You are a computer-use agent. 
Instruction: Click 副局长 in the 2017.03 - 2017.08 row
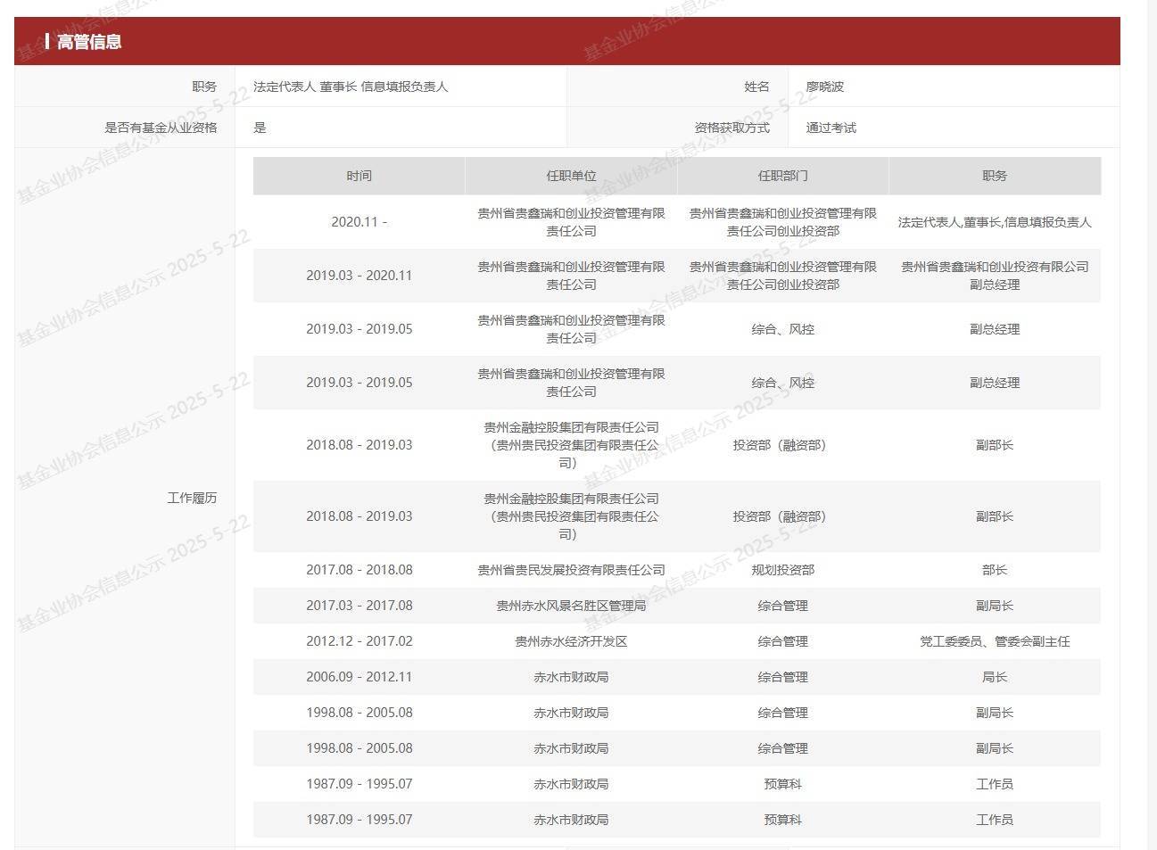995,606
